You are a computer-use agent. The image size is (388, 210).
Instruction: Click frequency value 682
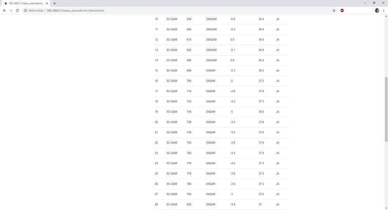coord(189,50)
